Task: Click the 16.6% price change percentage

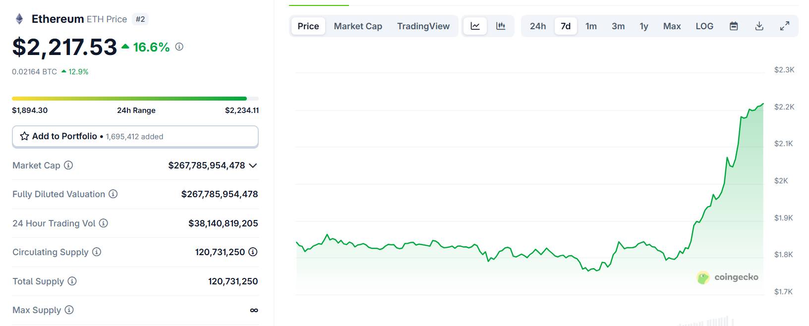Action: [x=151, y=47]
